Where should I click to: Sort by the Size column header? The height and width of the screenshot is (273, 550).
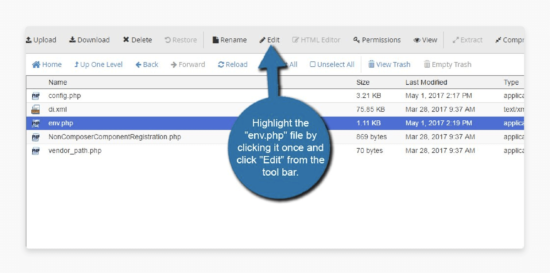(363, 82)
